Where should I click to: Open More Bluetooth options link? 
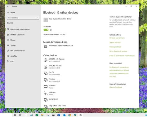[118, 51]
